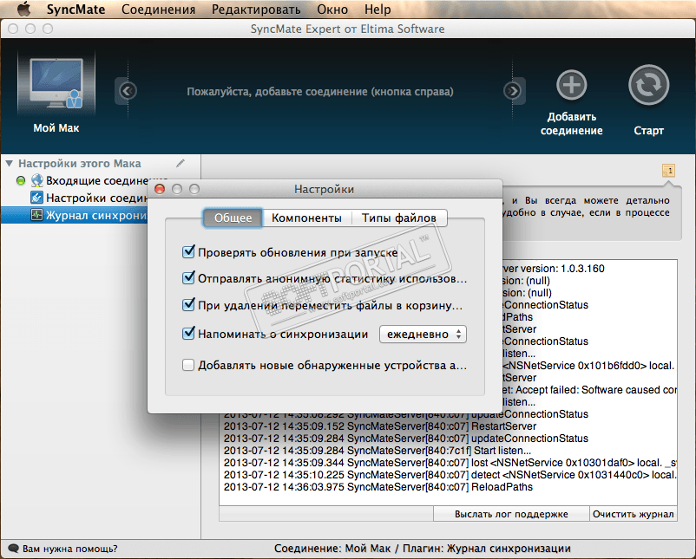The image size is (696, 559).
Task: Open the SyncMate application menu
Action: 76,10
